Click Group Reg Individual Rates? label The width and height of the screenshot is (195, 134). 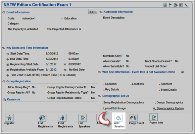click(x=65, y=98)
